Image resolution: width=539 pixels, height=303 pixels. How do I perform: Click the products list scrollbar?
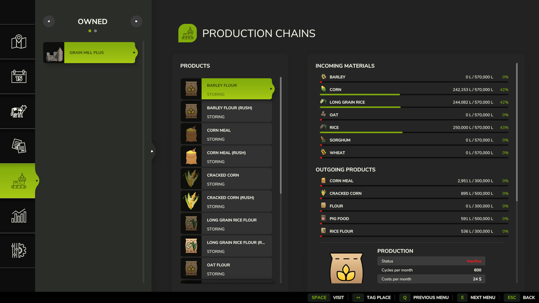[281, 135]
